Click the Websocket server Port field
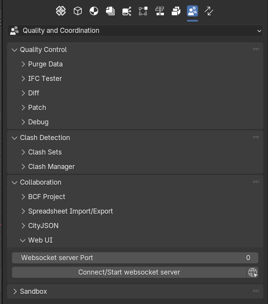 [135, 258]
